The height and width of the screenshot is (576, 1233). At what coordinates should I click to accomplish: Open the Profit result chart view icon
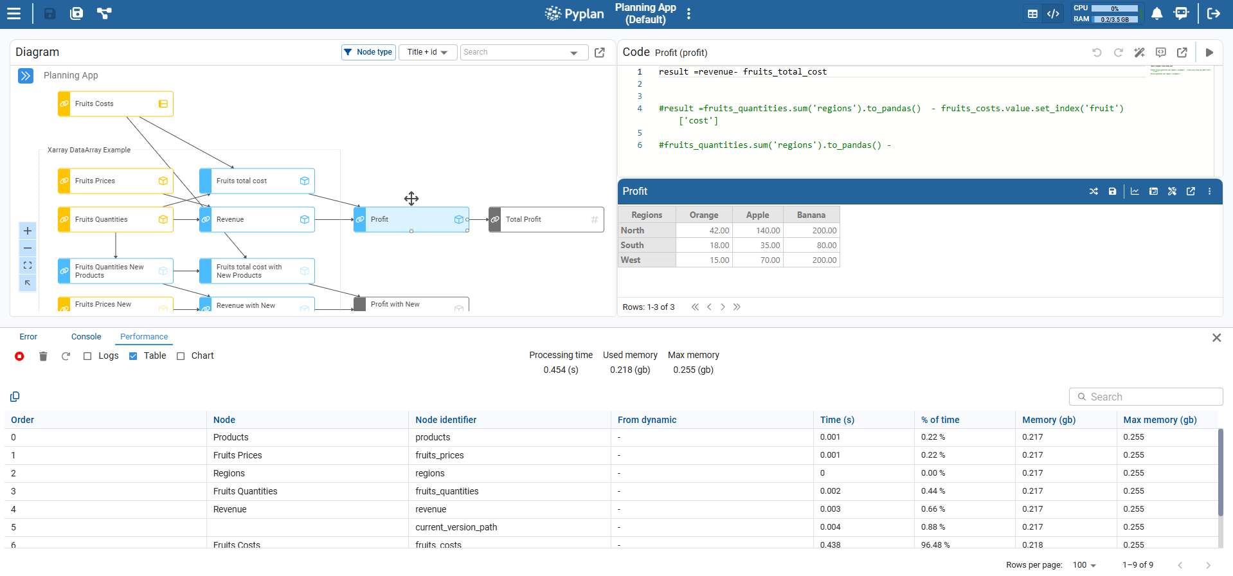(1135, 192)
